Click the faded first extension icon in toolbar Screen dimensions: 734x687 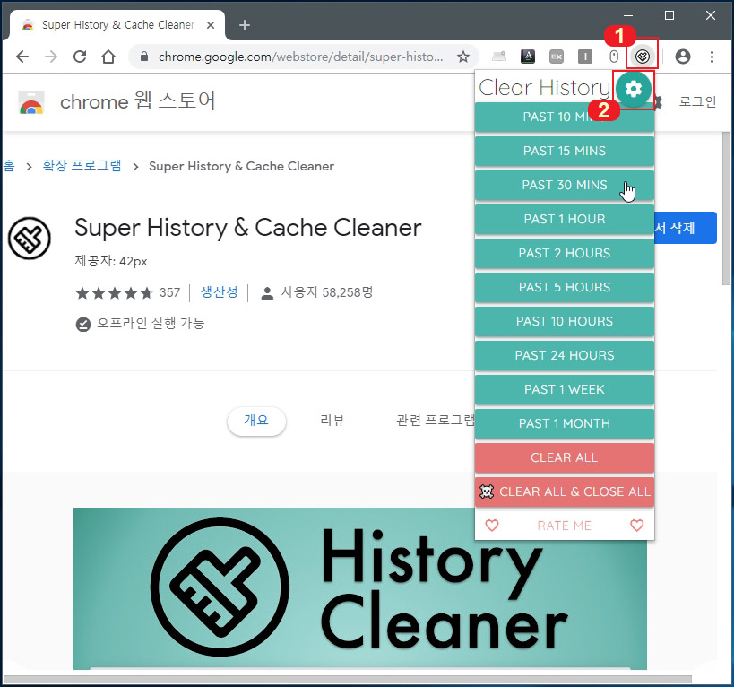pyautogui.click(x=499, y=57)
